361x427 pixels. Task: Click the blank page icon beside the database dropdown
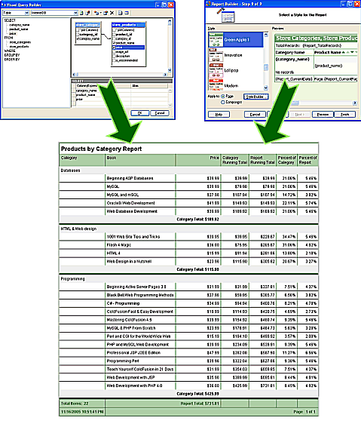click(81, 13)
